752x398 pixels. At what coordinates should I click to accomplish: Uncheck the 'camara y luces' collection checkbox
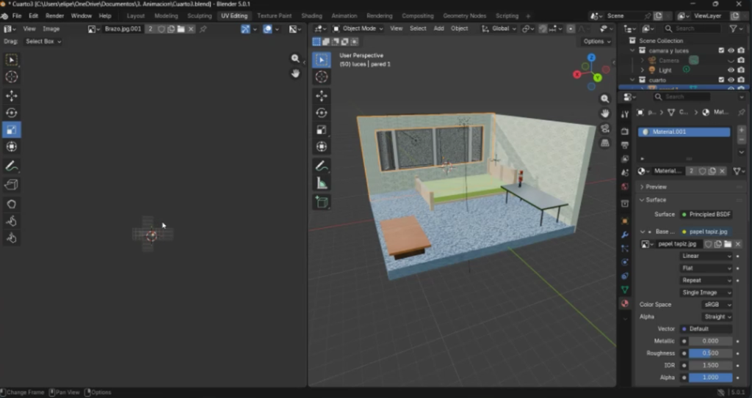[x=721, y=51]
